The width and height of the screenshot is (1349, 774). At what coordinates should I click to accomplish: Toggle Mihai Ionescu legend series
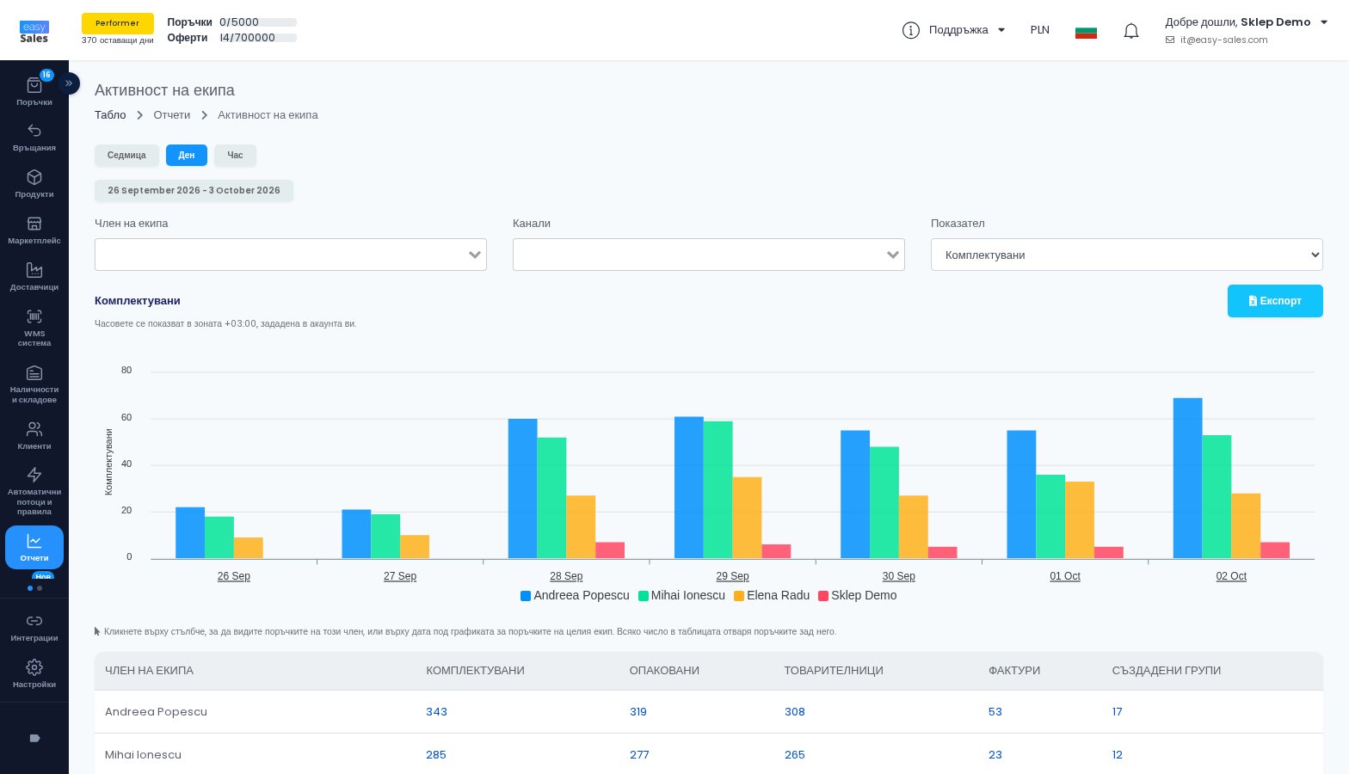[681, 595]
